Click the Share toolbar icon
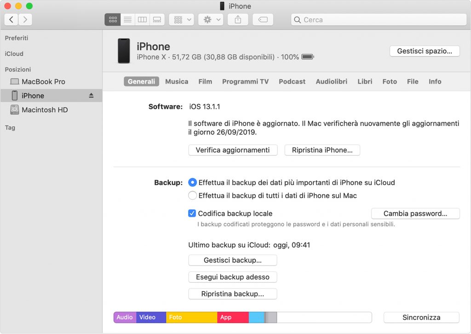Screen dimensions: 471x334 click(x=238, y=19)
